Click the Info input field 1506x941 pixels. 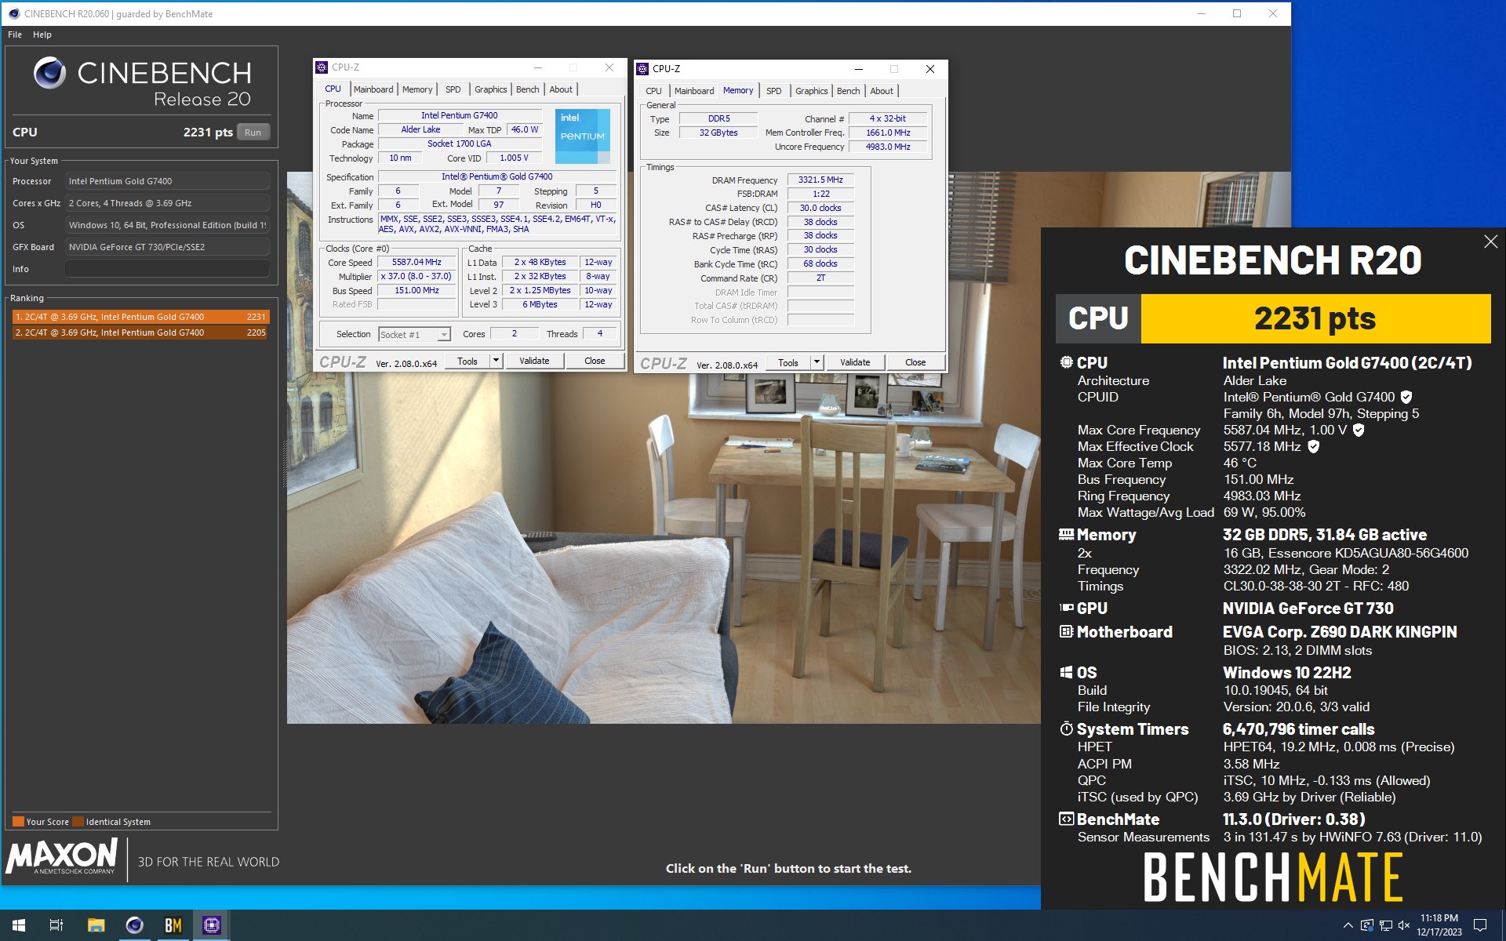click(167, 269)
